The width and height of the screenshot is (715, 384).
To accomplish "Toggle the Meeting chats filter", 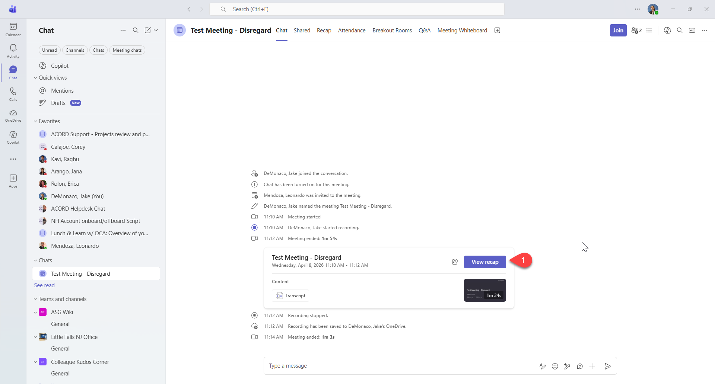I will pos(127,50).
